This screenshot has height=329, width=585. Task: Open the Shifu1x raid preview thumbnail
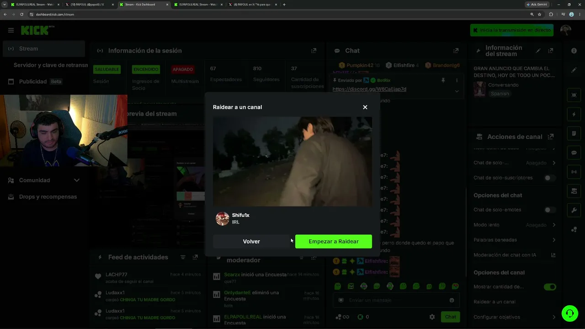click(292, 161)
